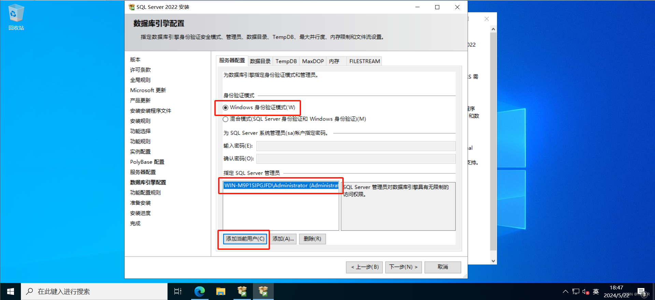655x300 pixels.
Task: Open the MaxDOP tab
Action: tap(313, 61)
